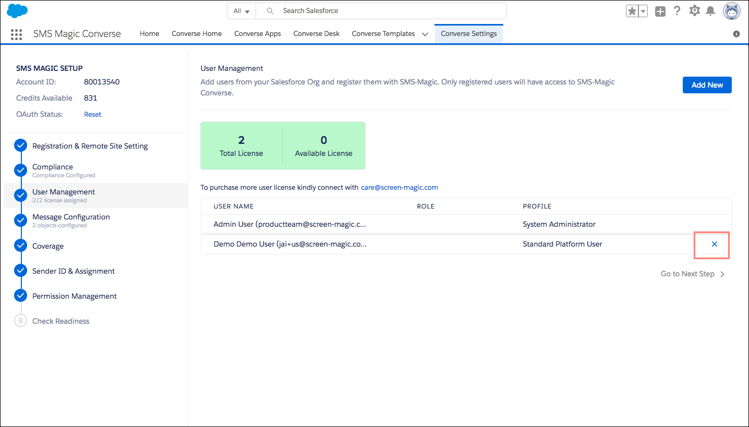Click the SMS Magic Converse app name
This screenshot has width=749, height=427.
coord(77,34)
